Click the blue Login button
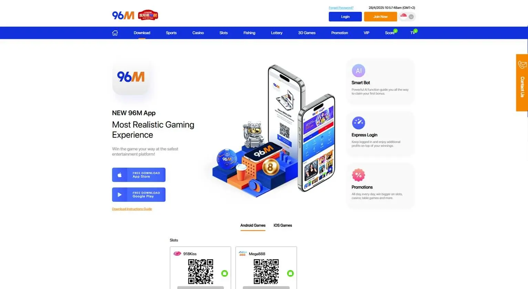Screen dimensions: 528x289 pyautogui.click(x=345, y=17)
